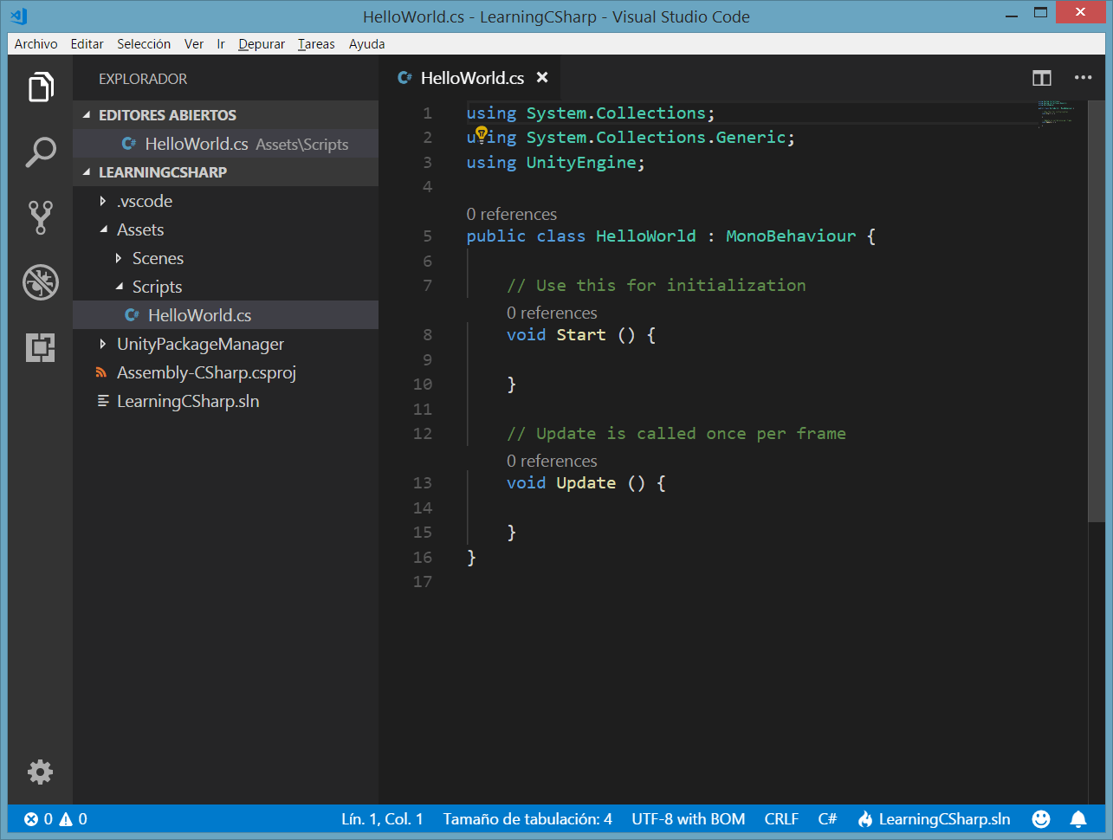Open the editor more actions ellipsis
The height and width of the screenshot is (840, 1113).
tap(1084, 78)
